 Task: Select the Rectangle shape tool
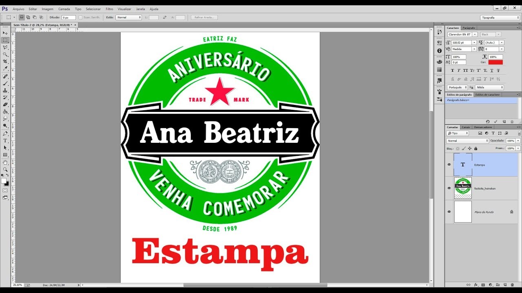(x=5, y=155)
